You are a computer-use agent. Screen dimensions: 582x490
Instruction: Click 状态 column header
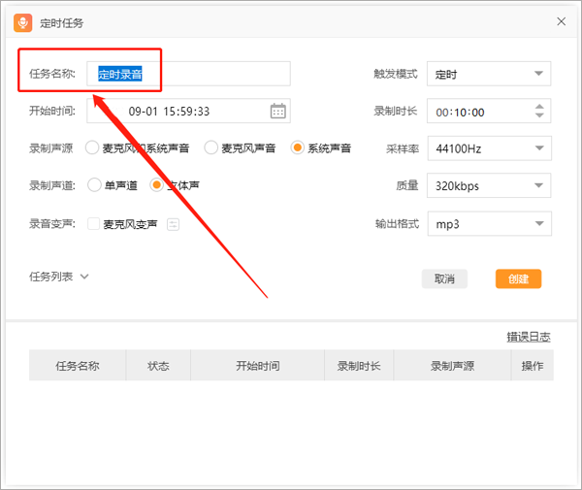click(x=158, y=366)
